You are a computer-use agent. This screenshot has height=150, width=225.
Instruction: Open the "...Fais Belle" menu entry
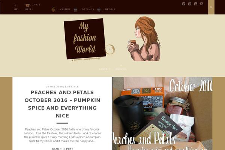tap(33, 7)
